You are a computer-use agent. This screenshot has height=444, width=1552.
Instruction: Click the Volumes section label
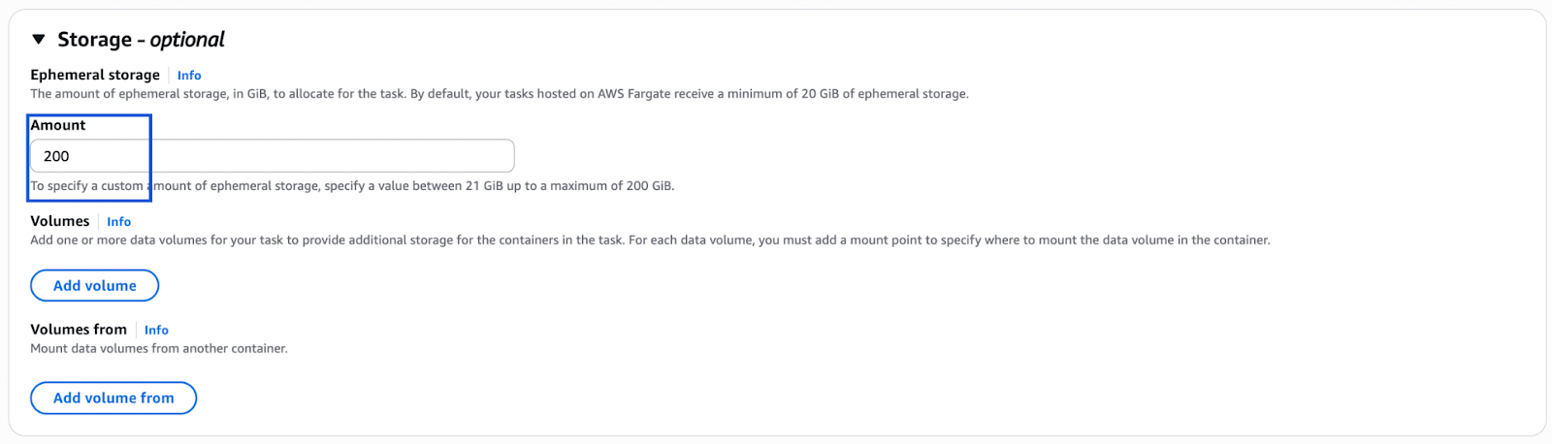(60, 221)
